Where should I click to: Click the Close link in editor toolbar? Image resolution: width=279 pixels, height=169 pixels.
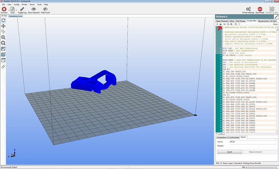[x=275, y=24]
